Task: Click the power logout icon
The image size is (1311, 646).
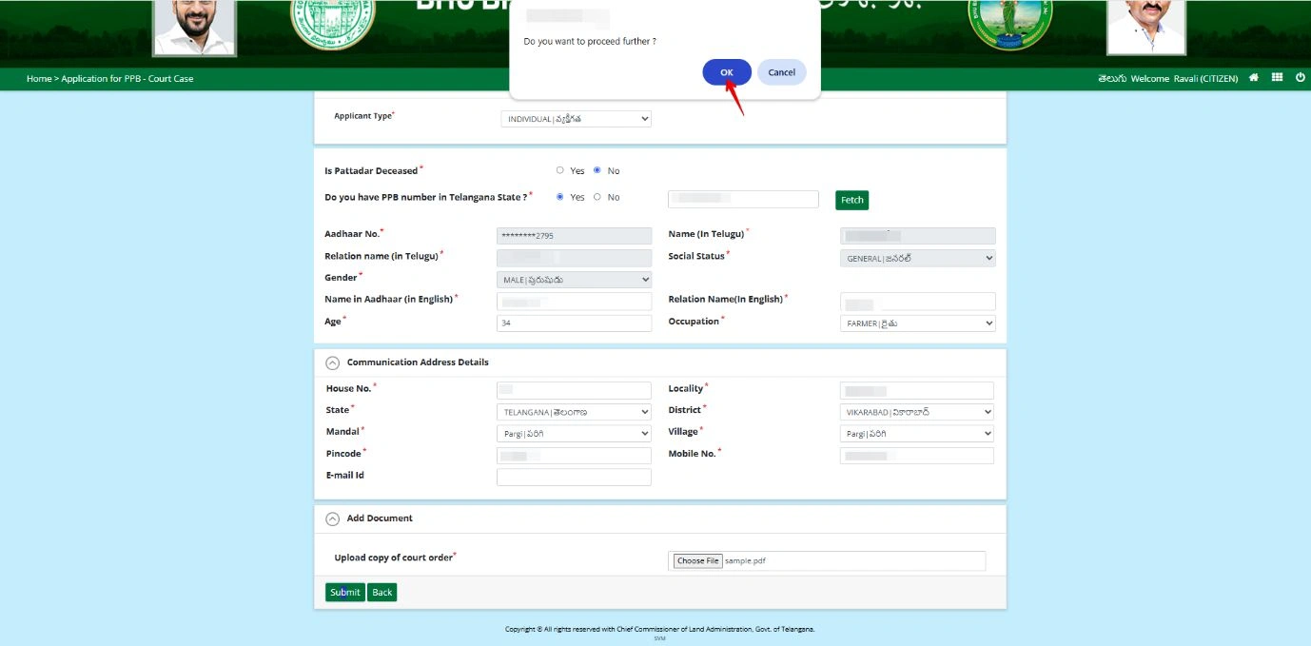Action: tap(1301, 78)
